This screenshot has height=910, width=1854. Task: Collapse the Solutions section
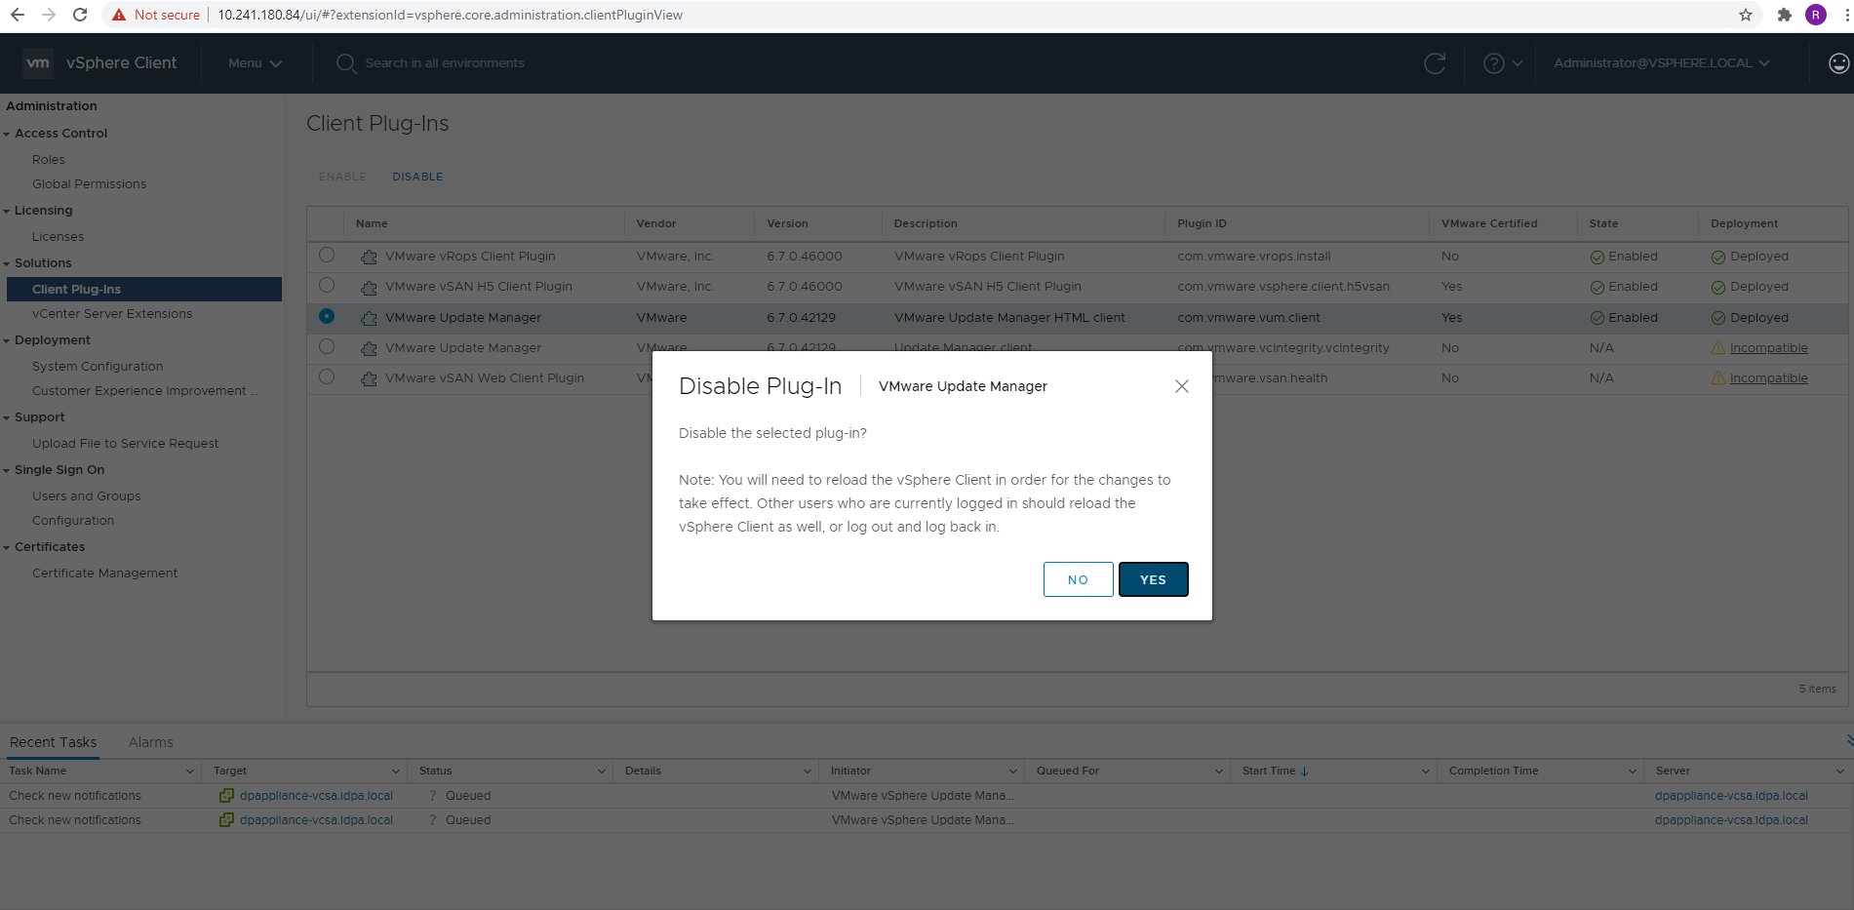[7, 263]
